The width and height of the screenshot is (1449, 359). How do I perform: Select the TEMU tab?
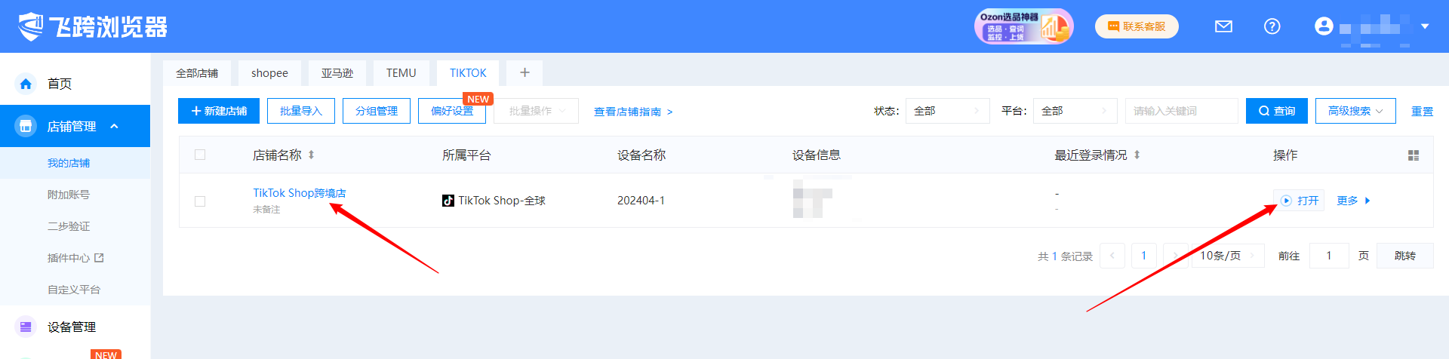pos(401,73)
